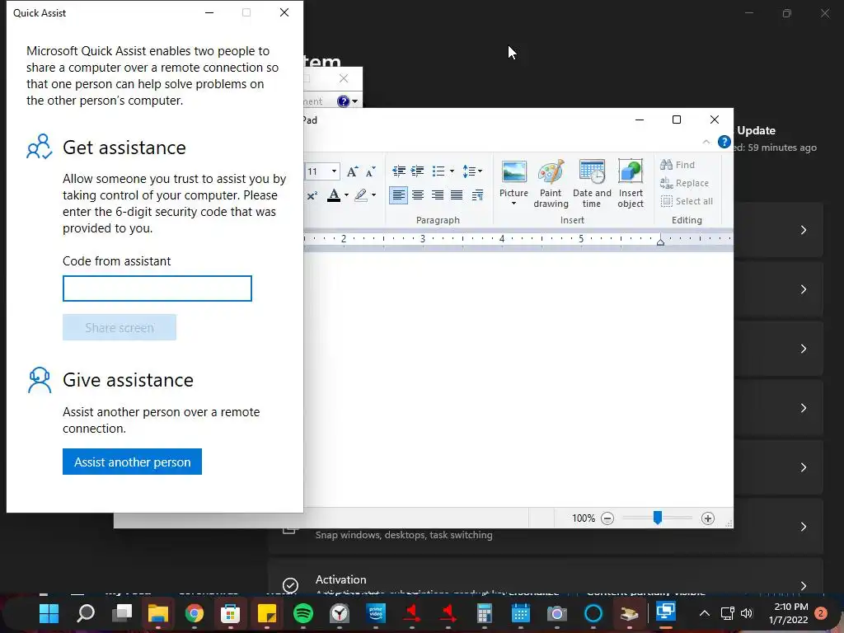Click the Share screen button

click(x=120, y=327)
